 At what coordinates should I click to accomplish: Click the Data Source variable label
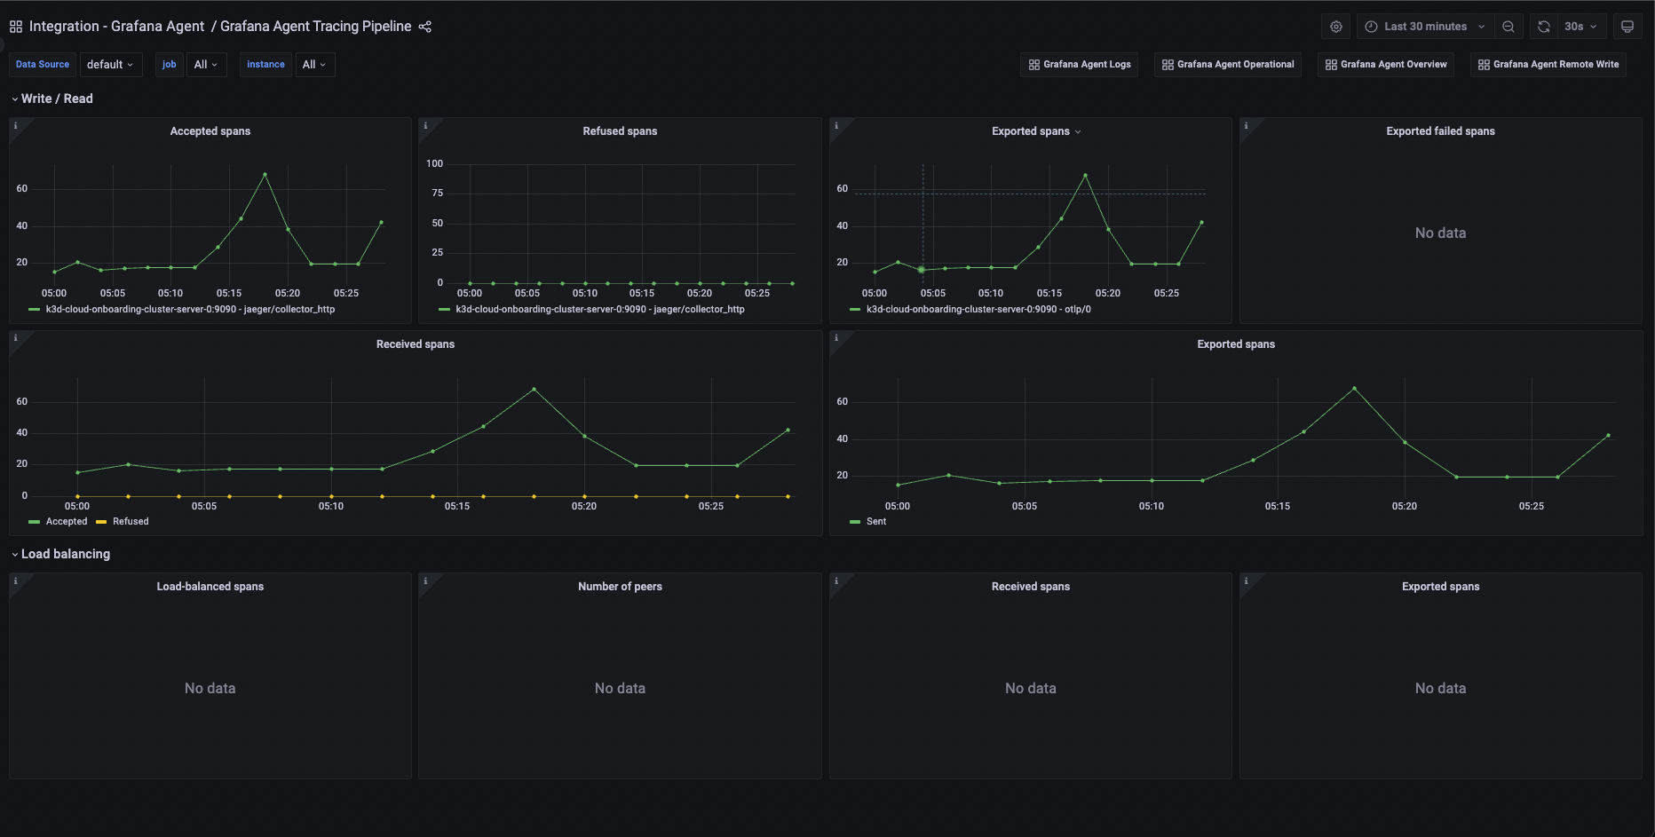pos(42,64)
